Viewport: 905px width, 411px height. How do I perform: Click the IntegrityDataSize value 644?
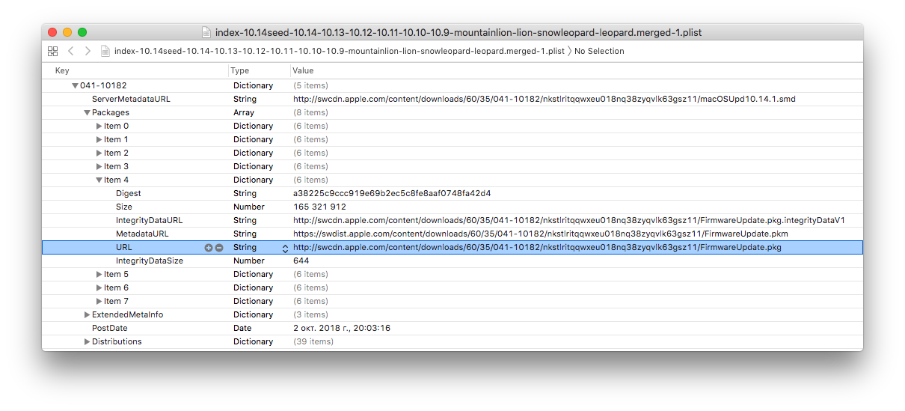click(301, 261)
